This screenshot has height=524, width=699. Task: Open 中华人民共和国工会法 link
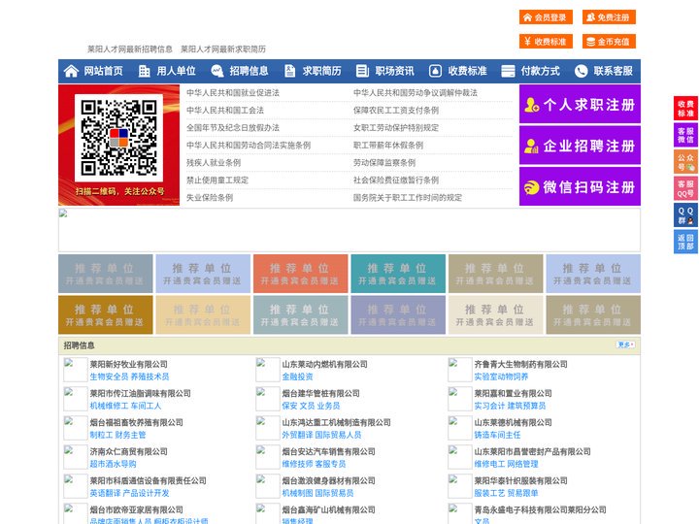coord(225,110)
